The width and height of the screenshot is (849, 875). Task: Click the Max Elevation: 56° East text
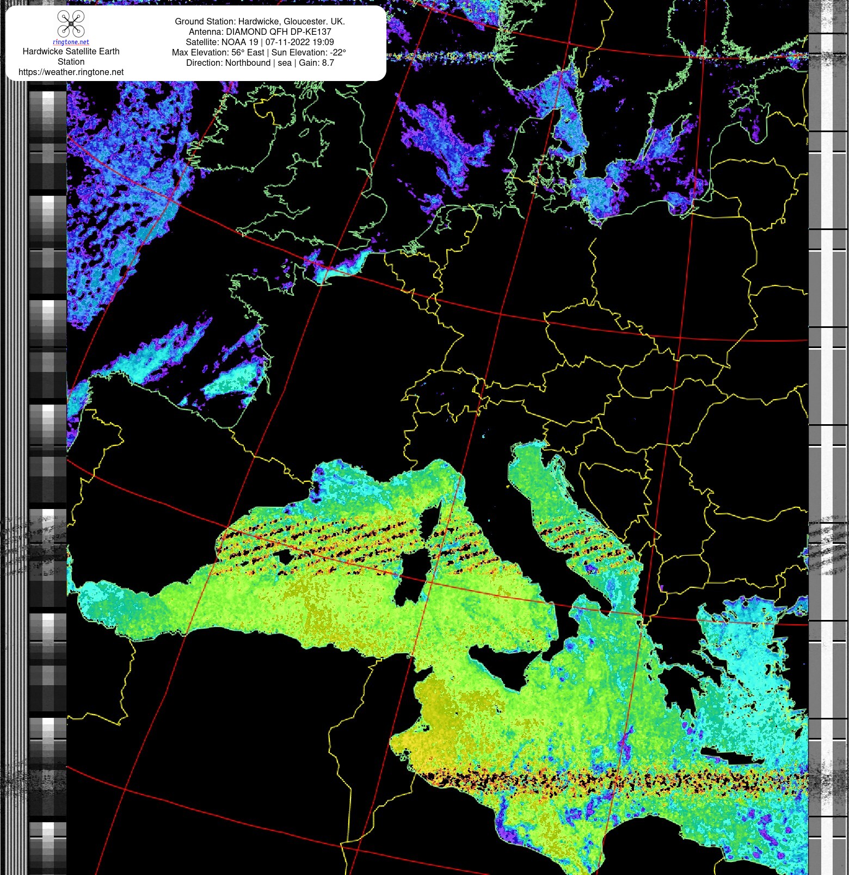click(218, 52)
